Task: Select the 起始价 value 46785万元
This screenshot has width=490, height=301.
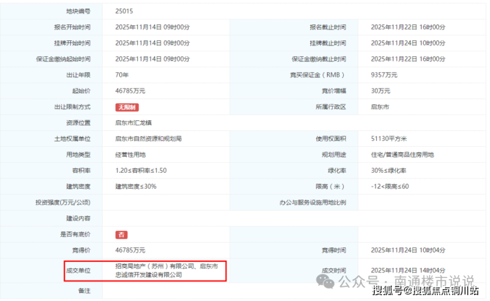Action: [x=130, y=91]
